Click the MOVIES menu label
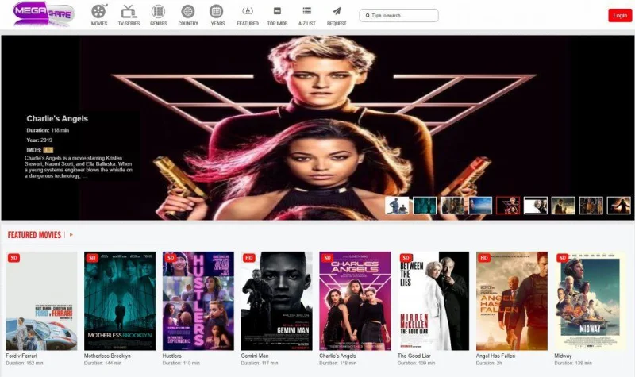635x377 pixels. click(x=99, y=24)
